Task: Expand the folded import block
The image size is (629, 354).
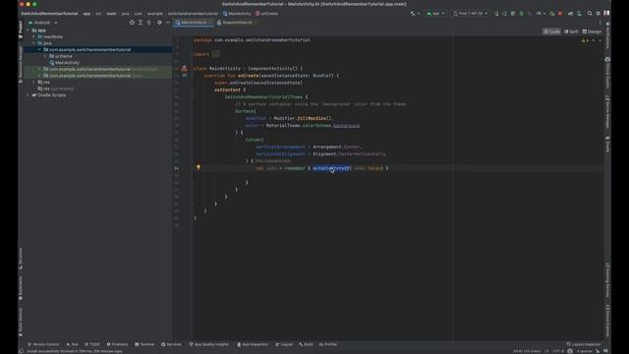Action: pyautogui.click(x=216, y=54)
